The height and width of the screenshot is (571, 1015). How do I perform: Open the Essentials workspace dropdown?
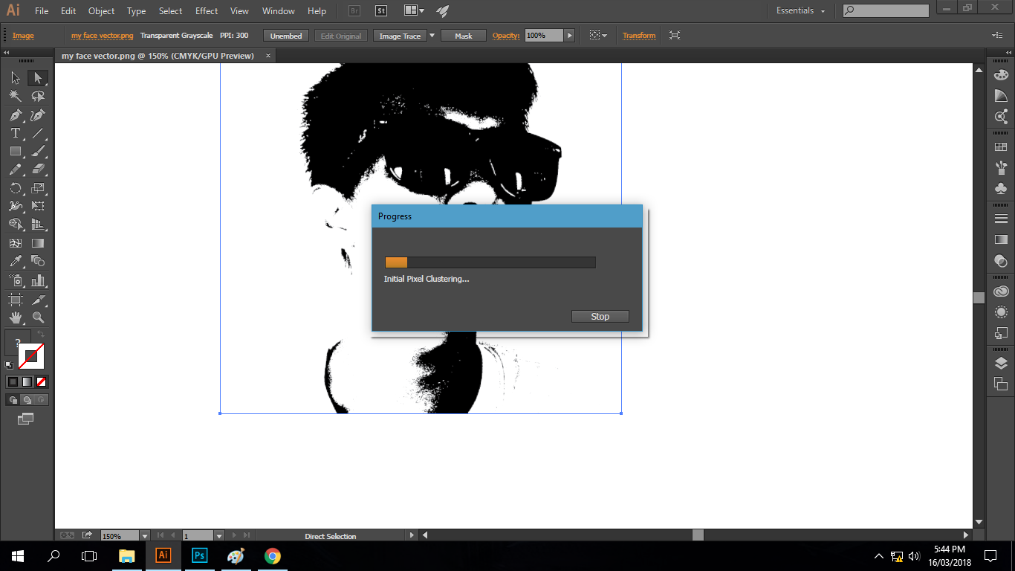click(x=801, y=10)
